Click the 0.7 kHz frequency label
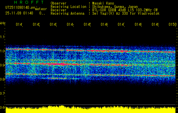 point(3,93)
